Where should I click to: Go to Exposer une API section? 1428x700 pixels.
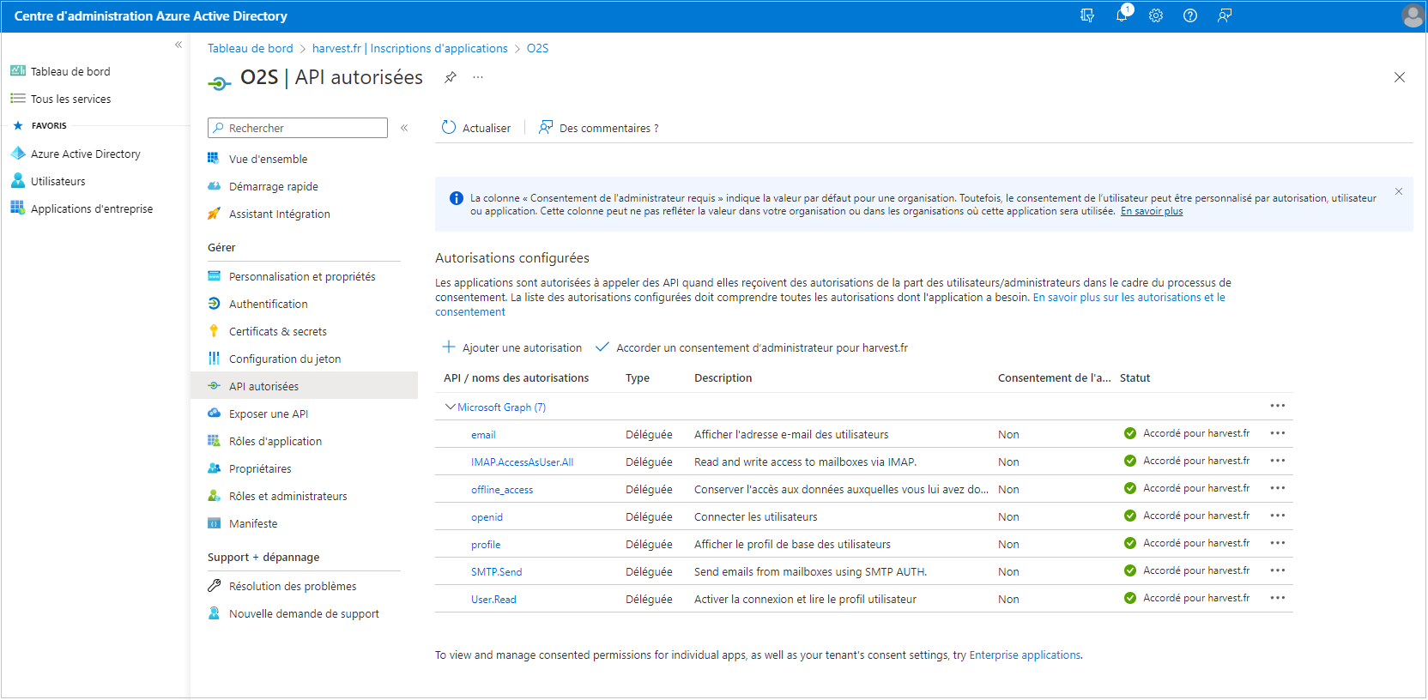[268, 413]
